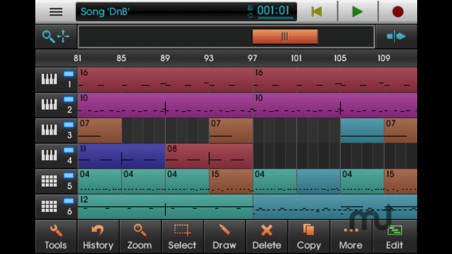Select blue unlabeled clip on track 5
452x254 pixels.
[x=318, y=181]
